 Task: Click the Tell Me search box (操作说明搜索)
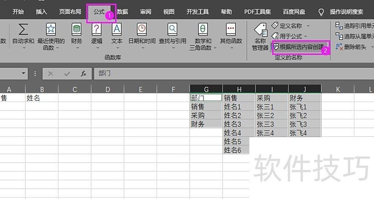point(346,12)
